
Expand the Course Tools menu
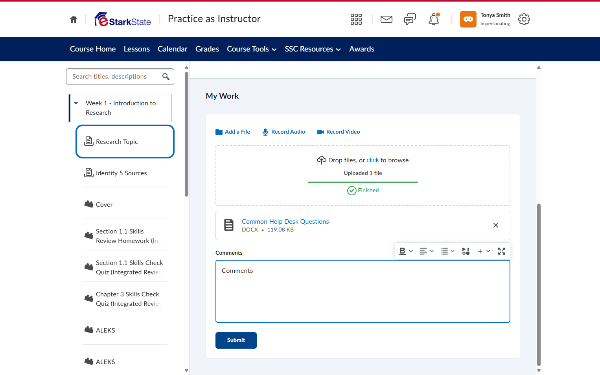point(252,49)
